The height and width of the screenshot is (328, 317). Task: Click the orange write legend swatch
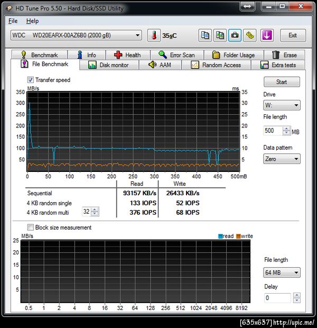click(x=238, y=236)
